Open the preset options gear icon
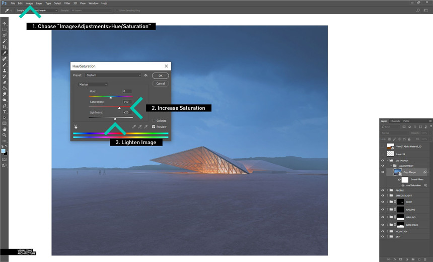 pos(146,76)
